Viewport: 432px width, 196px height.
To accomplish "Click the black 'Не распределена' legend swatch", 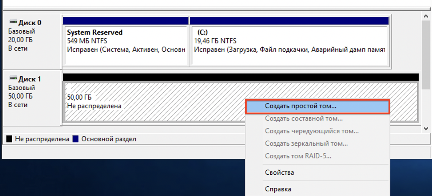I will click(9, 139).
